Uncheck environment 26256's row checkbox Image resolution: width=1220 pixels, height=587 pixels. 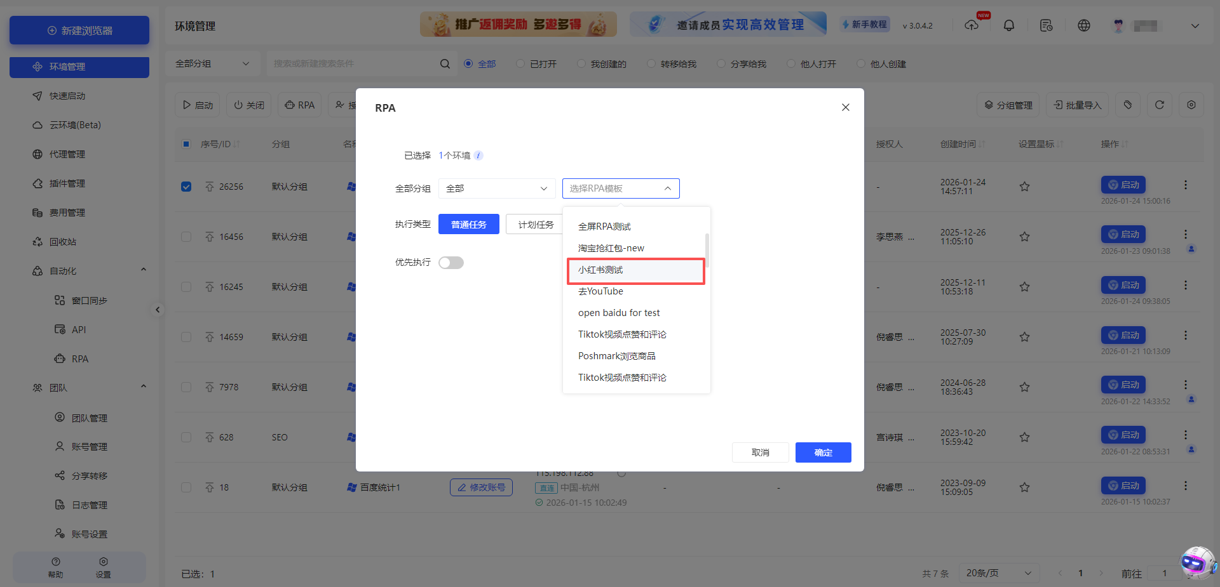pyautogui.click(x=186, y=187)
